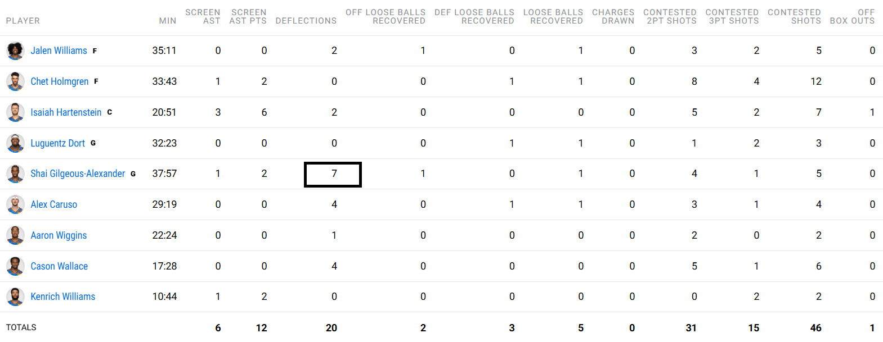Click Chet Holmgren's player headshot
This screenshot has height=342, width=883.
click(15, 81)
